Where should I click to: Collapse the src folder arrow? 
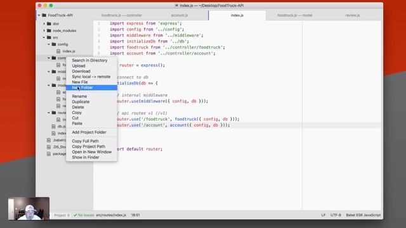(44, 37)
